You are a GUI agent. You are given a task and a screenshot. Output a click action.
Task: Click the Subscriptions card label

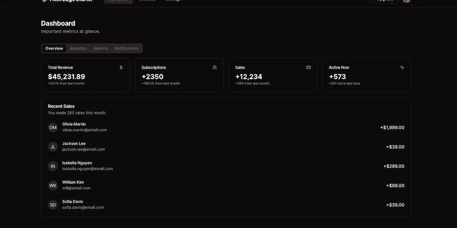154,68
